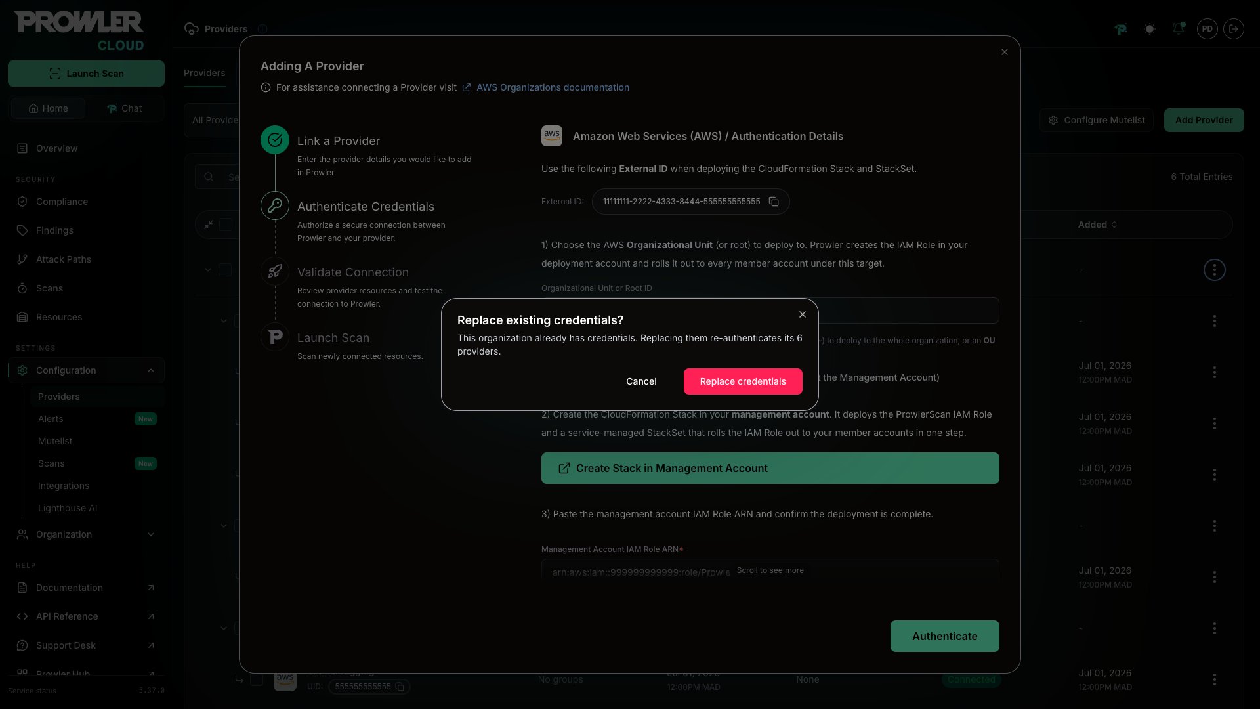
Task: Click Service status link
Action: click(x=32, y=691)
